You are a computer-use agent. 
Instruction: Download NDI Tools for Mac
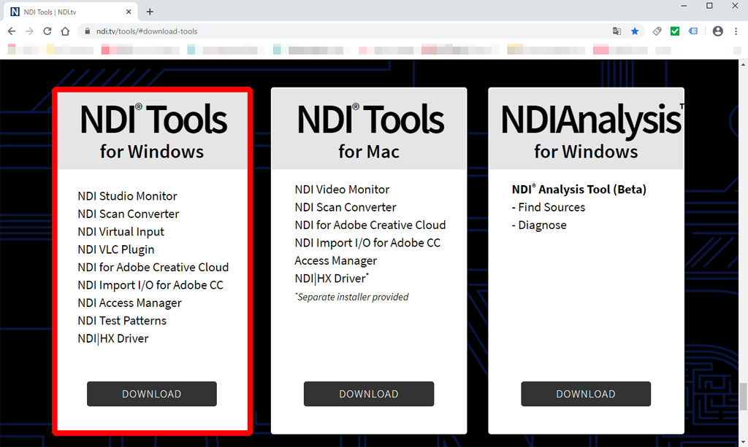369,394
